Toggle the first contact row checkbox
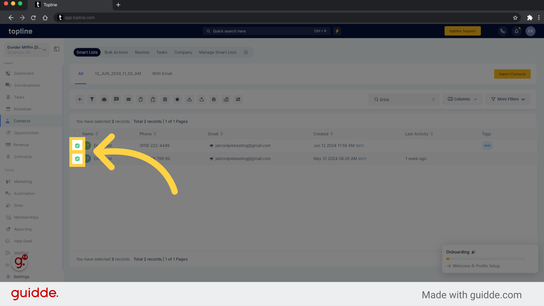 coord(77,145)
